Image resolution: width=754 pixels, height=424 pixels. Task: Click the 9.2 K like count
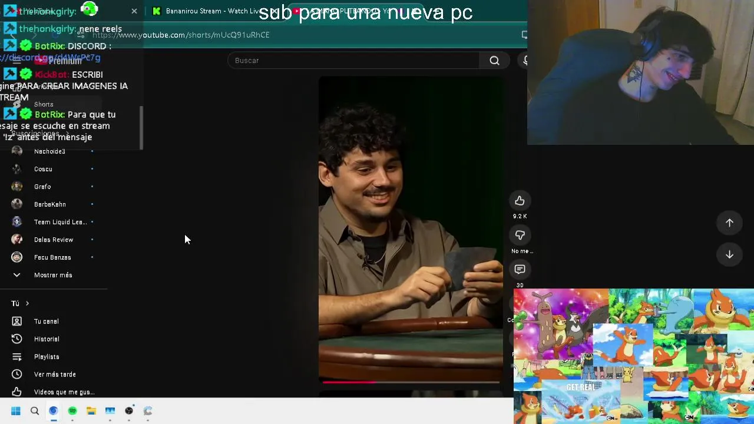(x=520, y=216)
